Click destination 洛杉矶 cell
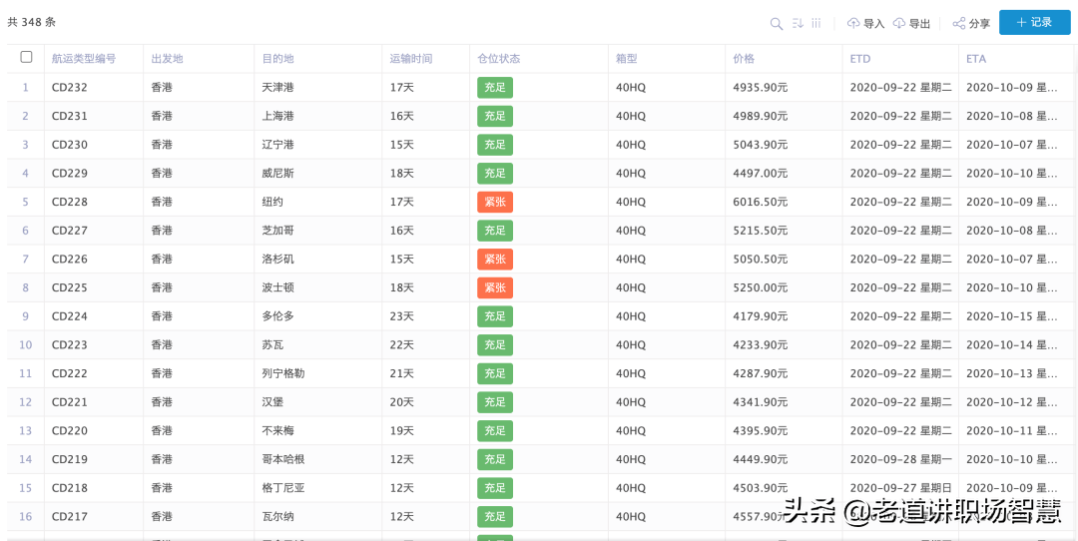 (x=318, y=260)
